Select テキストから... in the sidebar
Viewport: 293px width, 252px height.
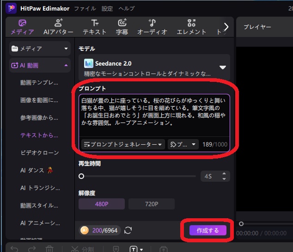39,135
